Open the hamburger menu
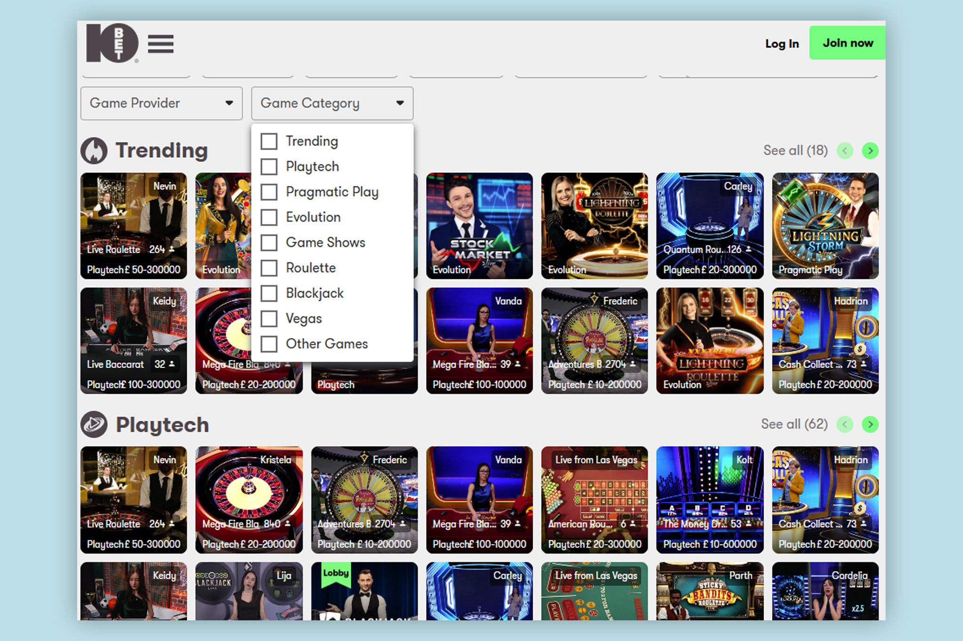 point(161,44)
